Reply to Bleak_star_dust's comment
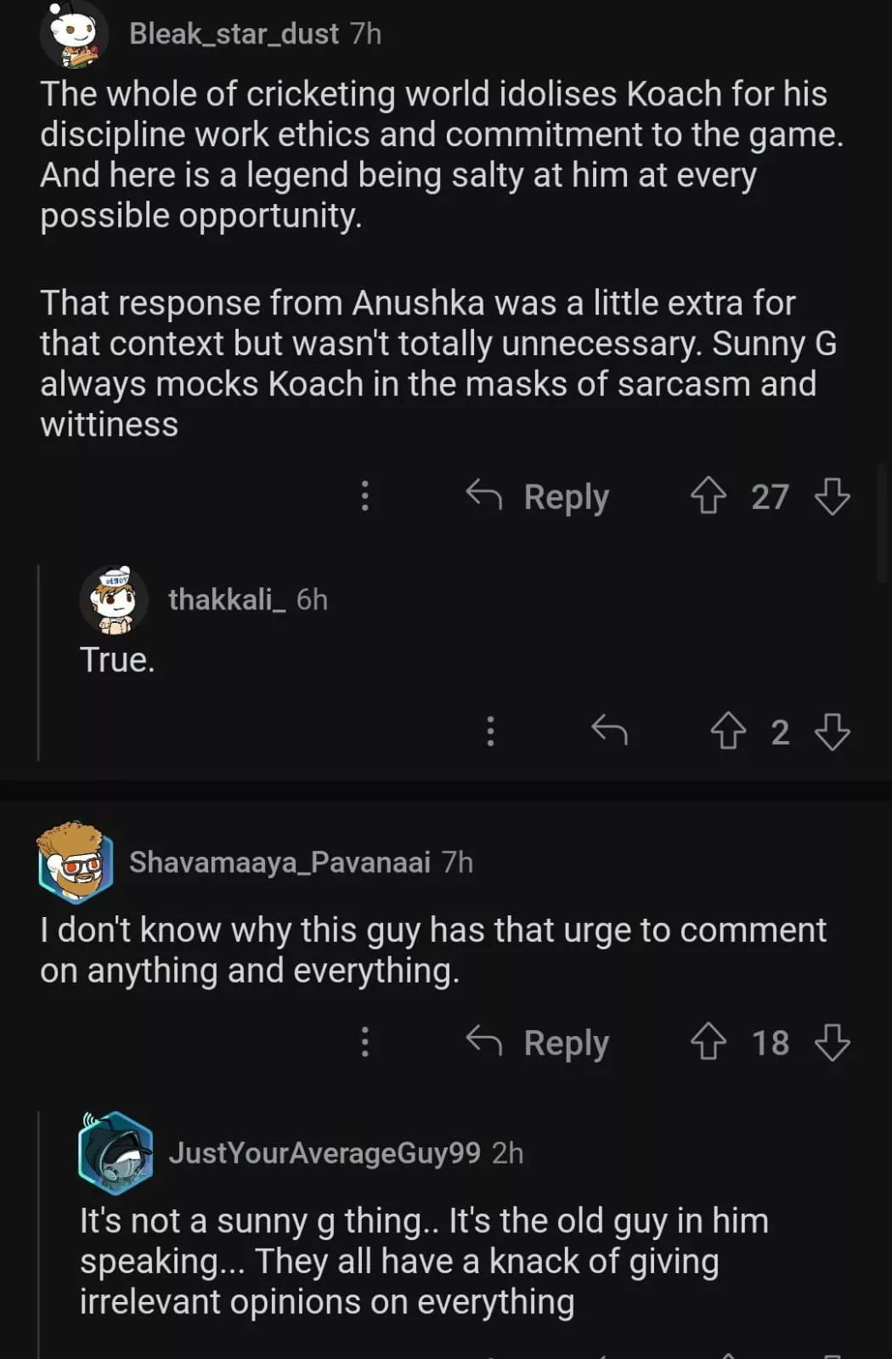Screen dimensions: 892x1359 coord(539,496)
